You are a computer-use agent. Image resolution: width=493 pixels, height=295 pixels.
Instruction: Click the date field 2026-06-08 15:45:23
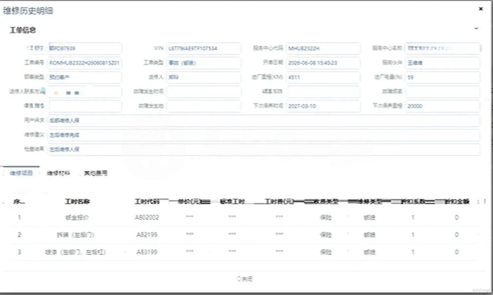pyautogui.click(x=323, y=63)
